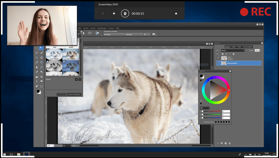Click the green channel slider
This screenshot has width=279, height=158.
point(211,115)
